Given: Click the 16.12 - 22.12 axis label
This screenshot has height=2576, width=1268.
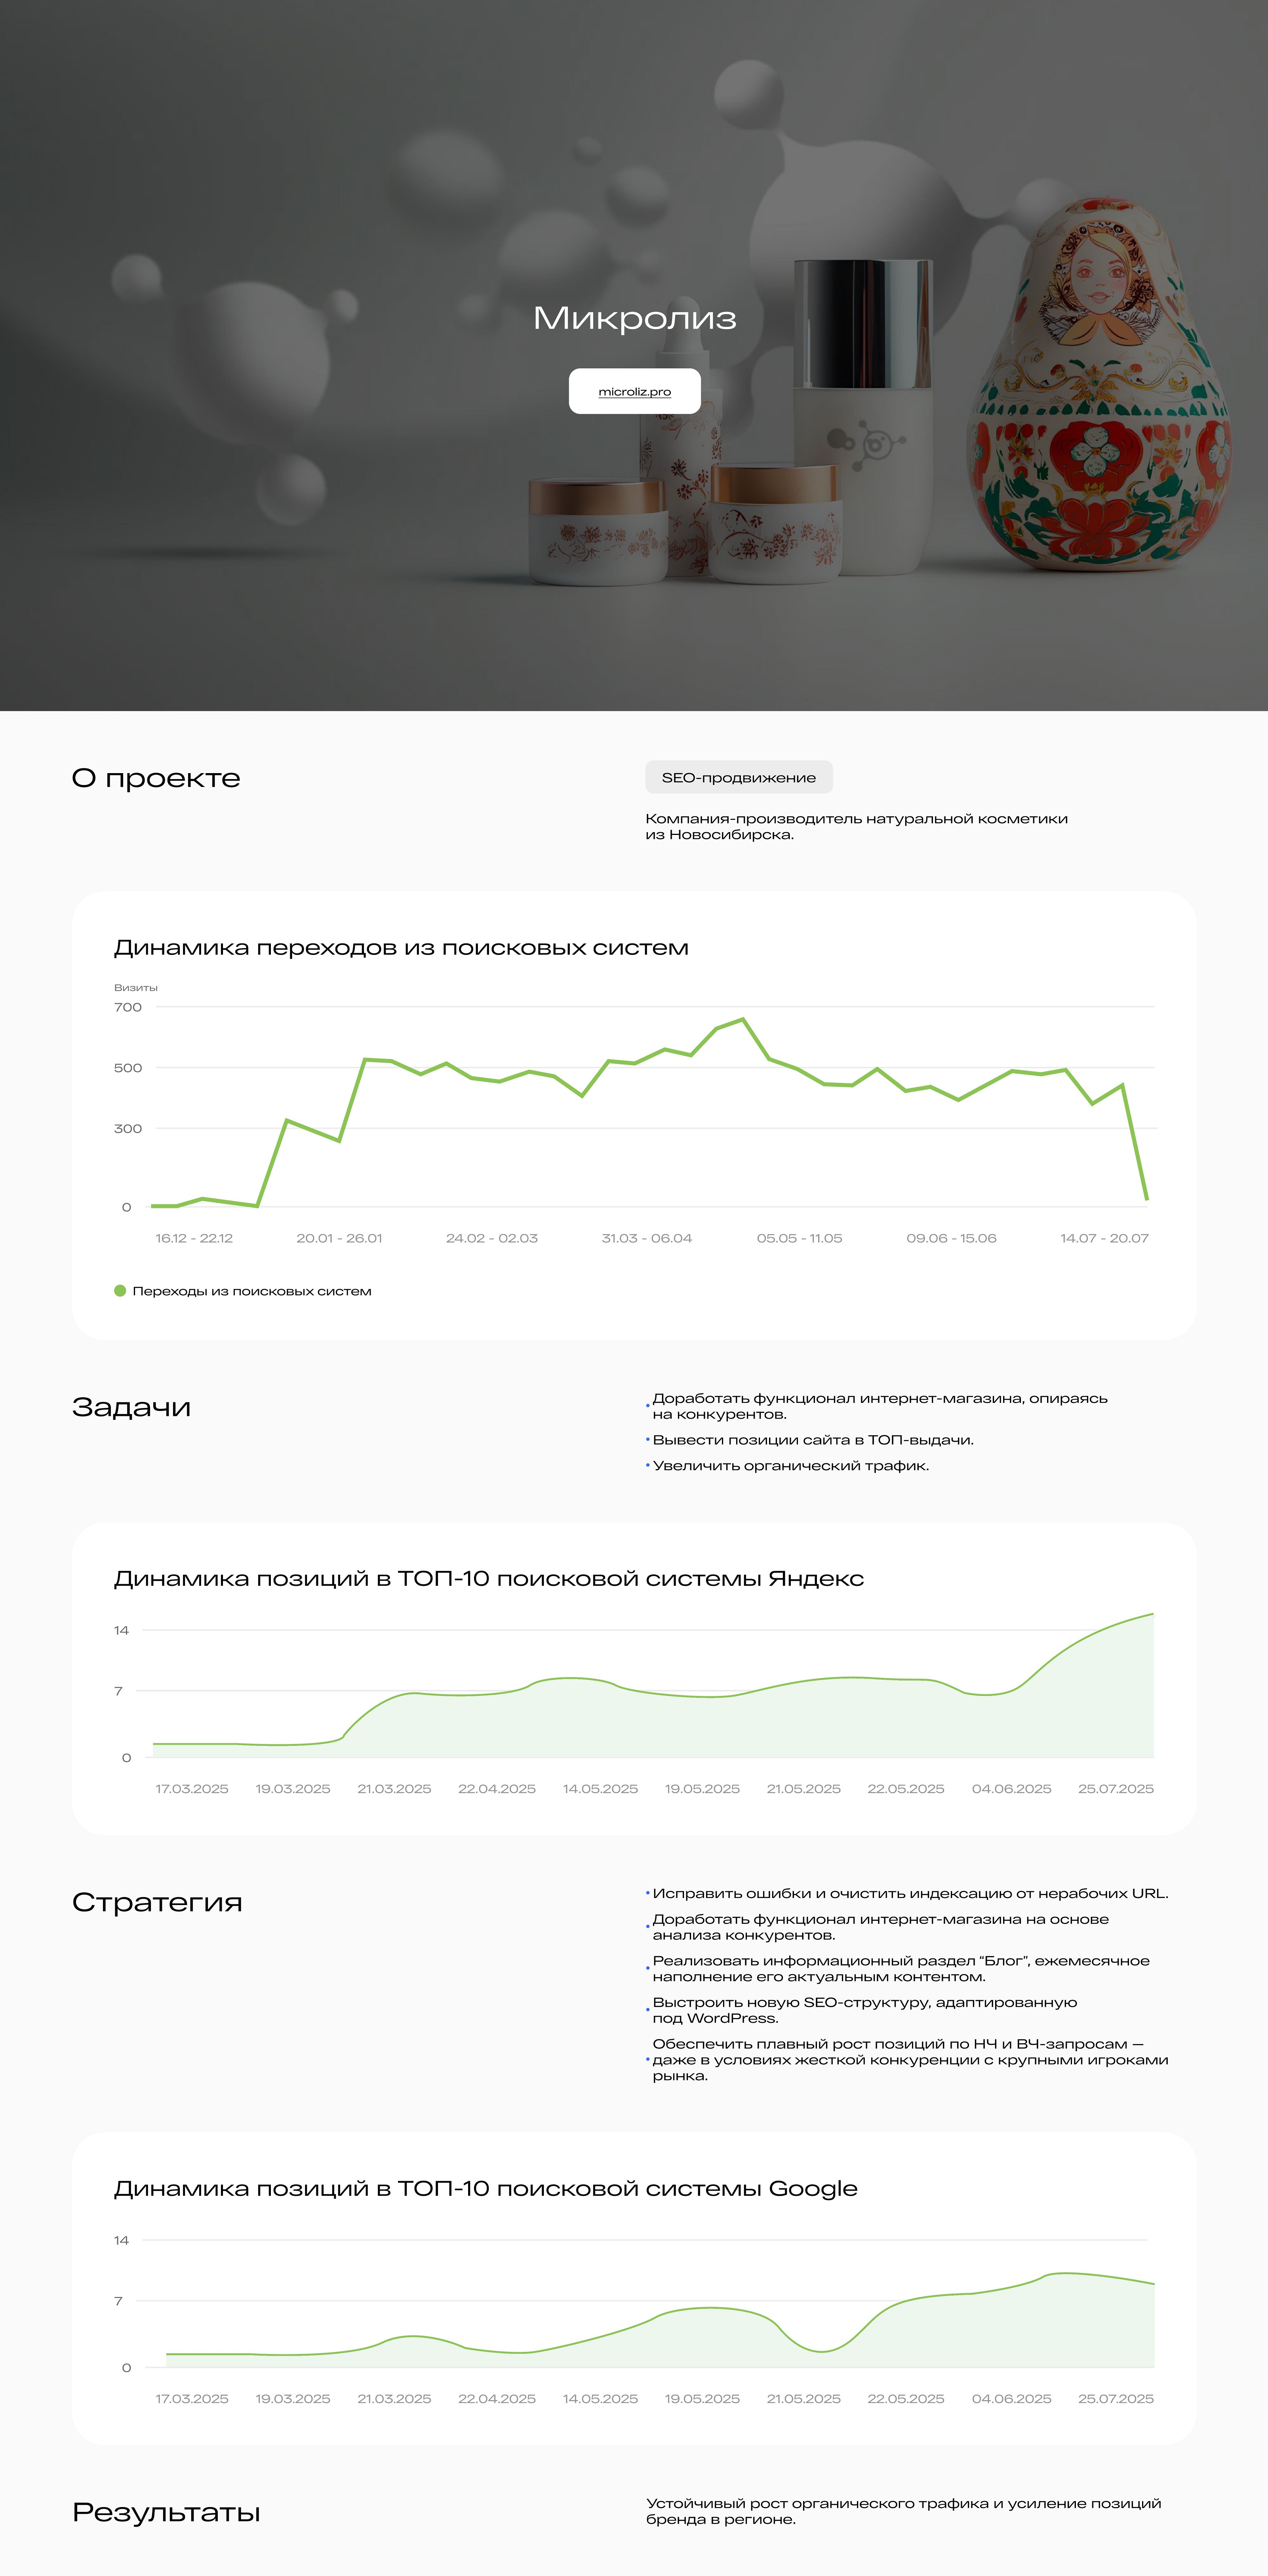Looking at the screenshot, I should click(194, 1238).
